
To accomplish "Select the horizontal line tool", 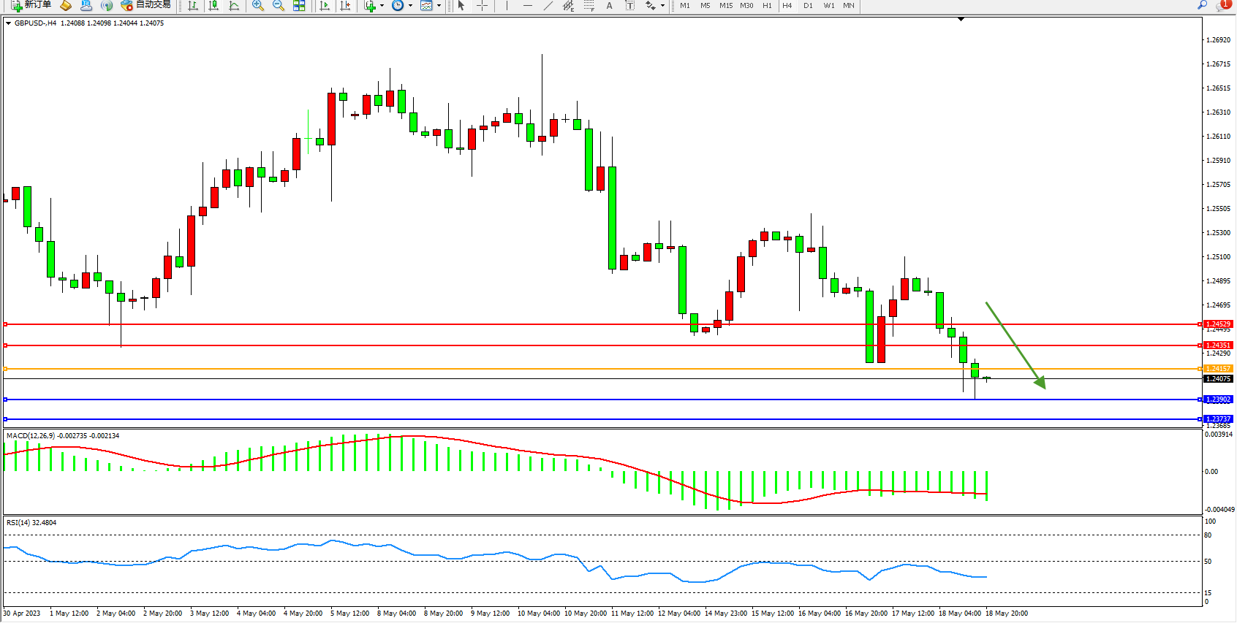I will click(528, 6).
